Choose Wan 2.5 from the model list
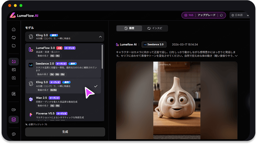257x144 pixels. (x=63, y=102)
